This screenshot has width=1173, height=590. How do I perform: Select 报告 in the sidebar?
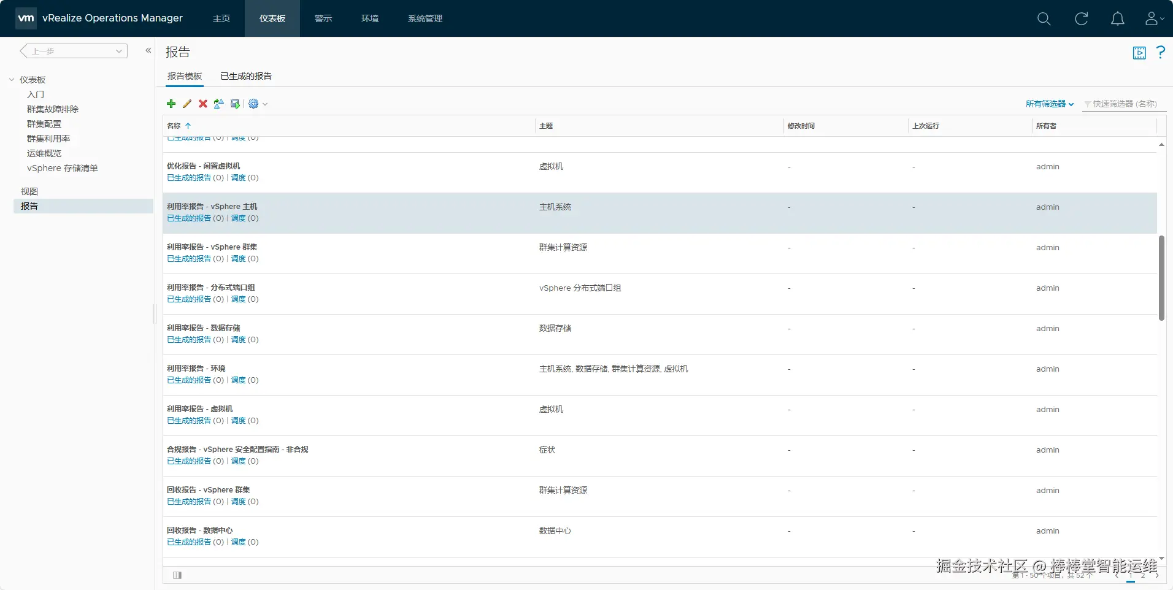click(83, 206)
